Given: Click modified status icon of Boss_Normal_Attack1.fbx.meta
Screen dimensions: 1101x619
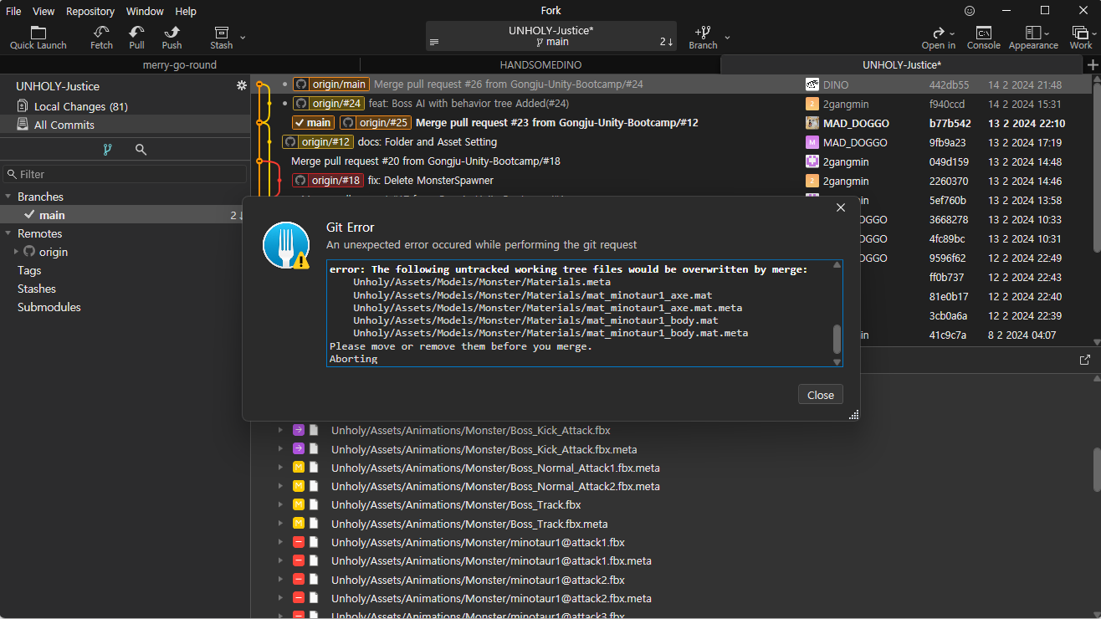Looking at the screenshot, I should coord(299,468).
